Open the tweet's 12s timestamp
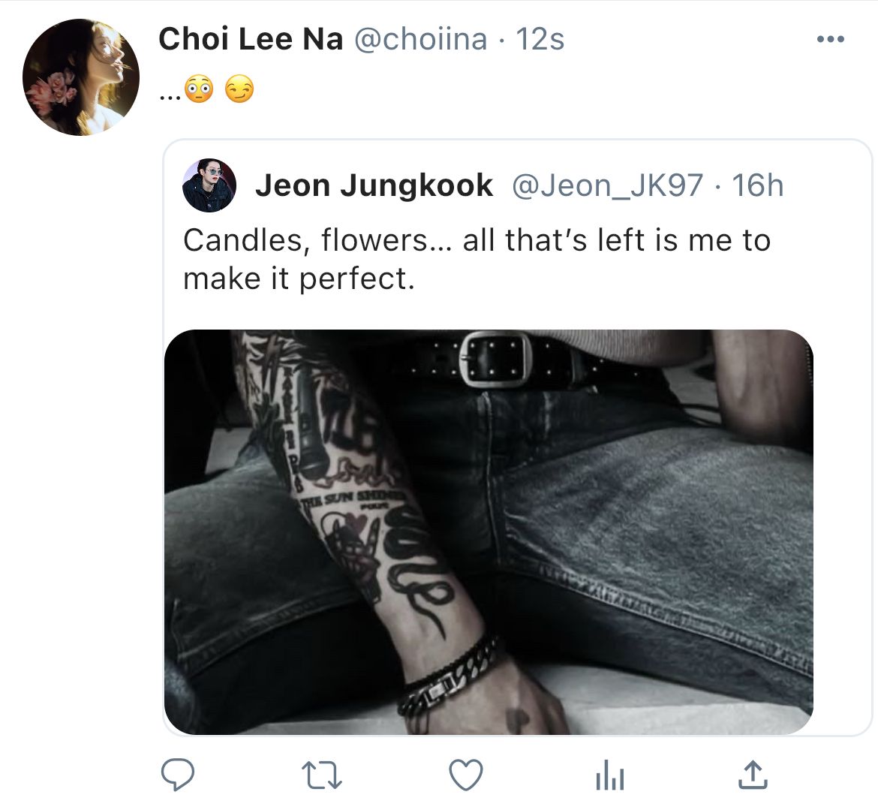The width and height of the screenshot is (878, 804). point(540,39)
